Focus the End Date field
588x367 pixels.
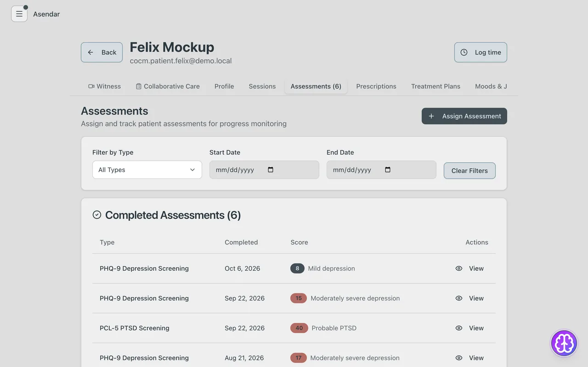381,170
